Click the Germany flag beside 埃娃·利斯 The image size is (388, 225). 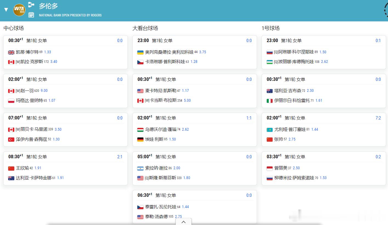click(x=140, y=139)
